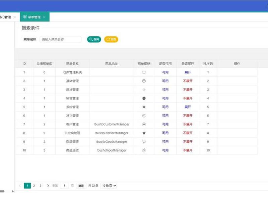The width and height of the screenshot is (268, 201).
Task: Click the 进货管理 cell
Action: point(72,89)
